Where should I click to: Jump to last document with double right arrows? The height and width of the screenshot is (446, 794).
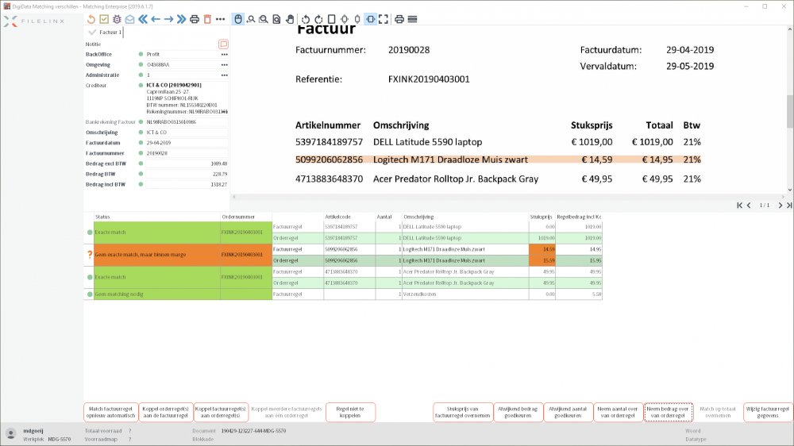click(x=181, y=19)
